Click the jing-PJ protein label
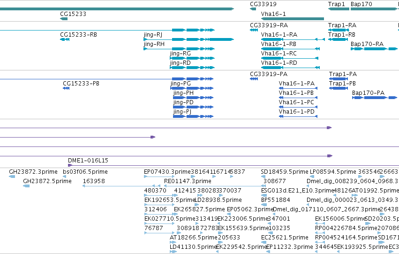The height and width of the screenshot is (254, 399). tap(182, 112)
